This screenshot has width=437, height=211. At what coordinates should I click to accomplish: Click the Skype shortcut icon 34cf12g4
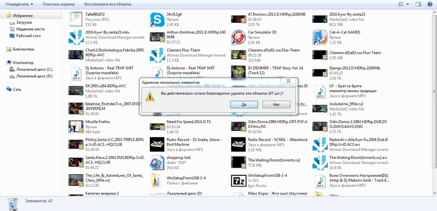157,19
